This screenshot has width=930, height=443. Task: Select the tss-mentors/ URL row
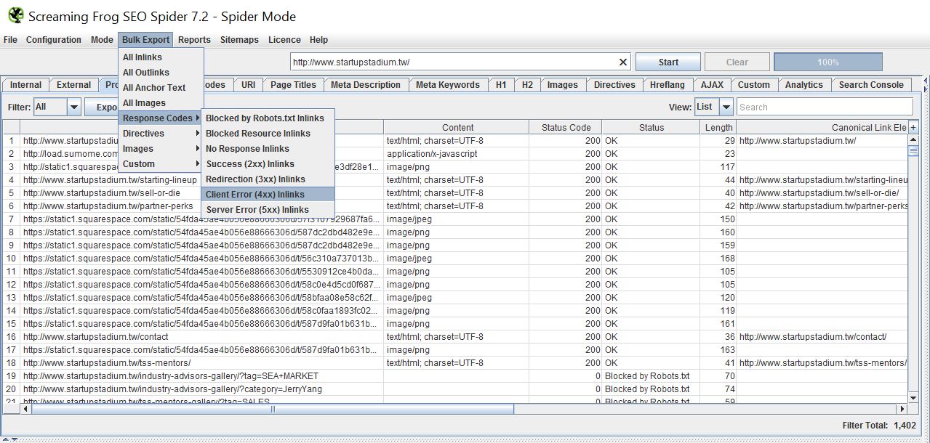(457, 363)
